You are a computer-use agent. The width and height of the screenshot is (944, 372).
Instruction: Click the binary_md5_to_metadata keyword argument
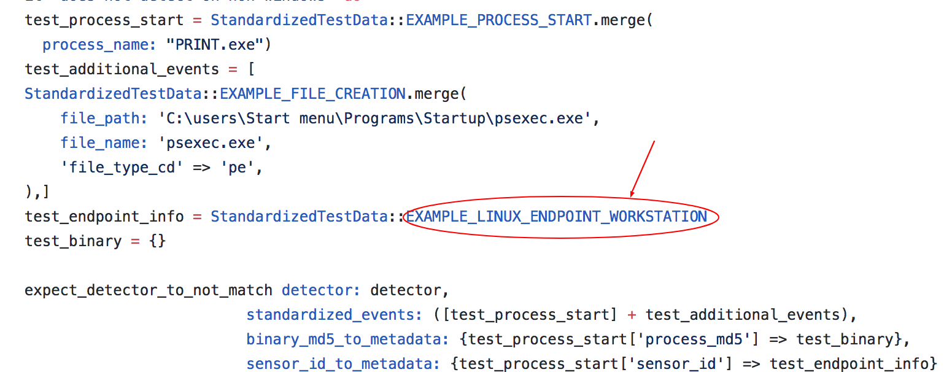pyautogui.click(x=343, y=339)
